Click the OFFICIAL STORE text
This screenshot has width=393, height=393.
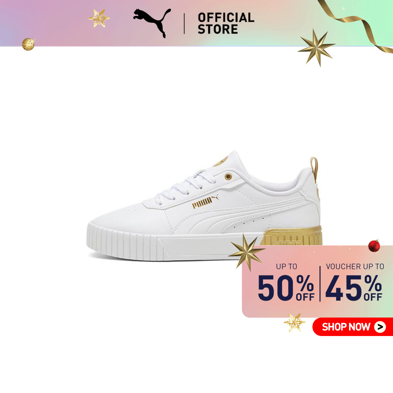pyautogui.click(x=226, y=23)
